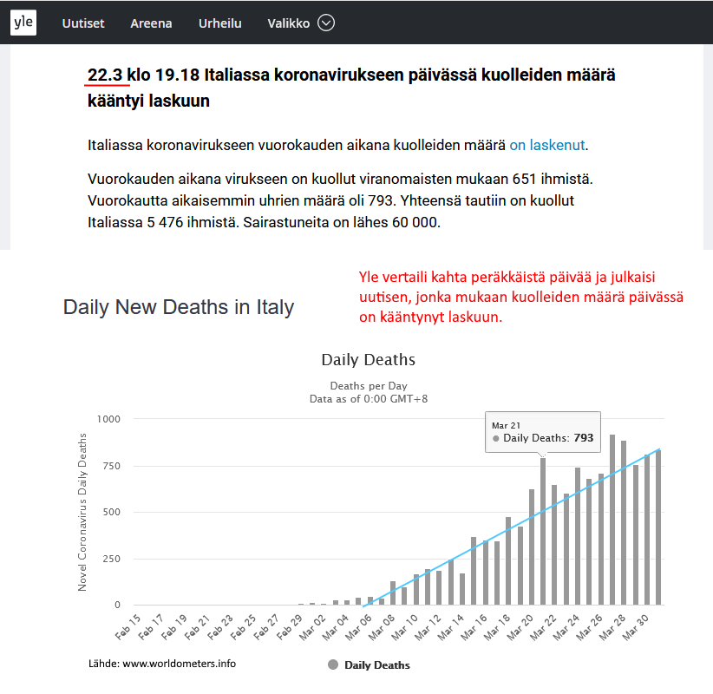Go to Areena from navigation bar
Screen dimensions: 713x694
(151, 23)
